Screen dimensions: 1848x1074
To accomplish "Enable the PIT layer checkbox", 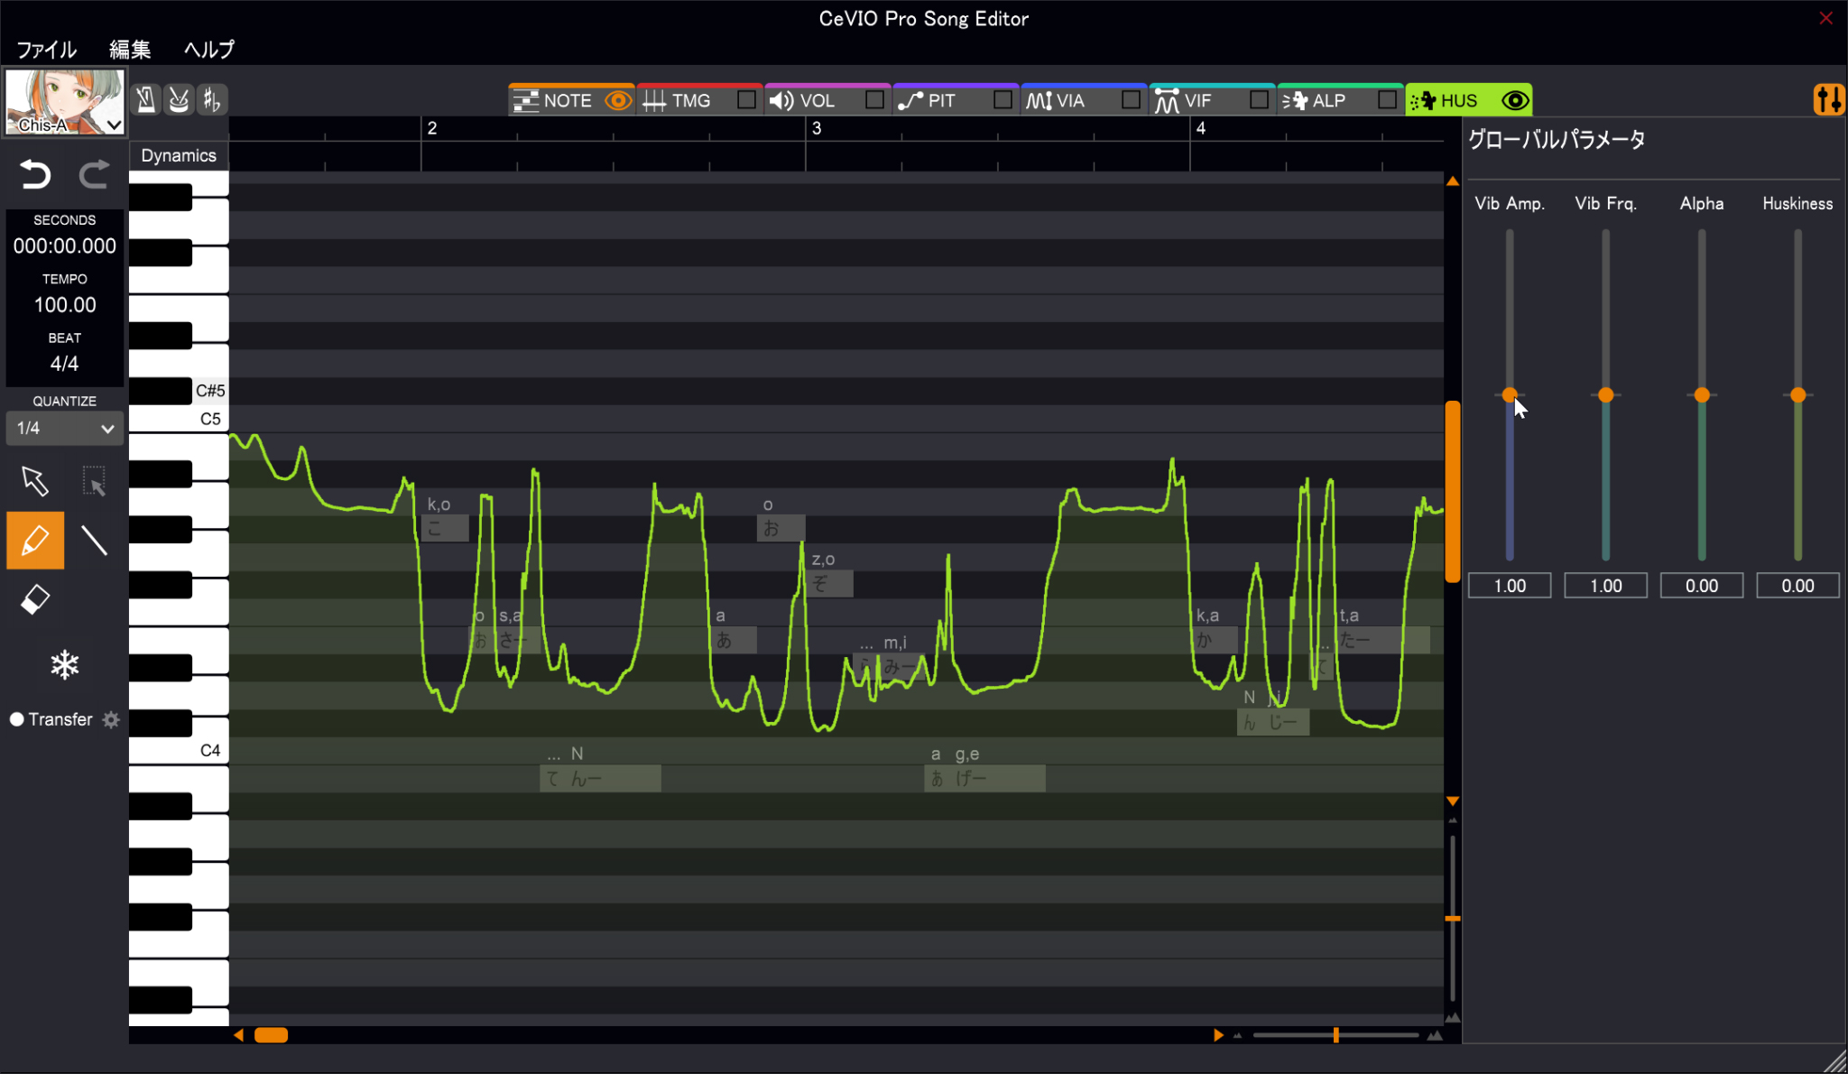I will (x=1003, y=100).
